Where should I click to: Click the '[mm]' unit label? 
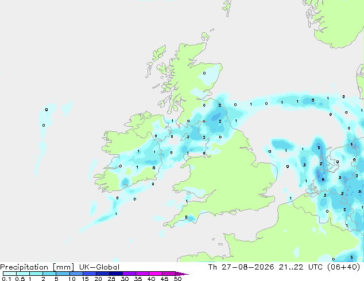[x=63, y=267]
